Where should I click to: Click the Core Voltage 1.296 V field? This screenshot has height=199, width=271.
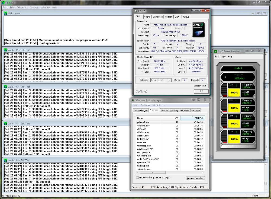point(184,35)
